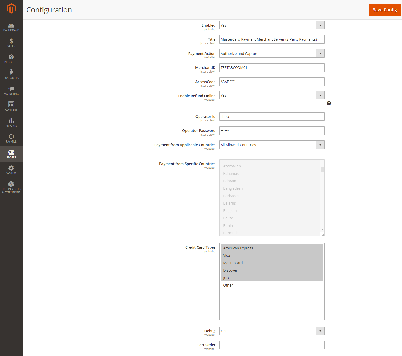Click the Title input field
Image resolution: width=402 pixels, height=356 pixels.
[x=272, y=39]
